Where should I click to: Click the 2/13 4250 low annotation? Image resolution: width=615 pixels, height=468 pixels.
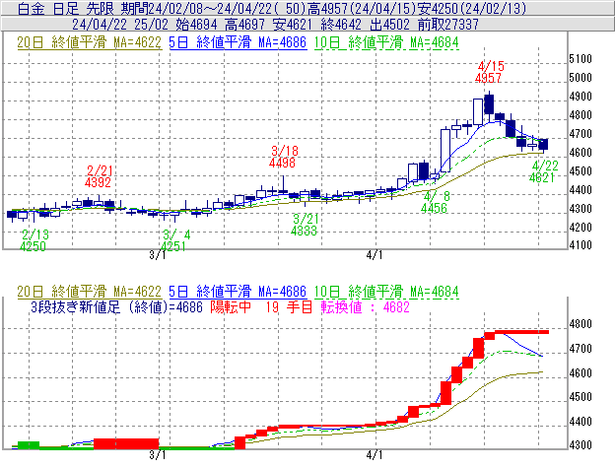click(x=34, y=240)
